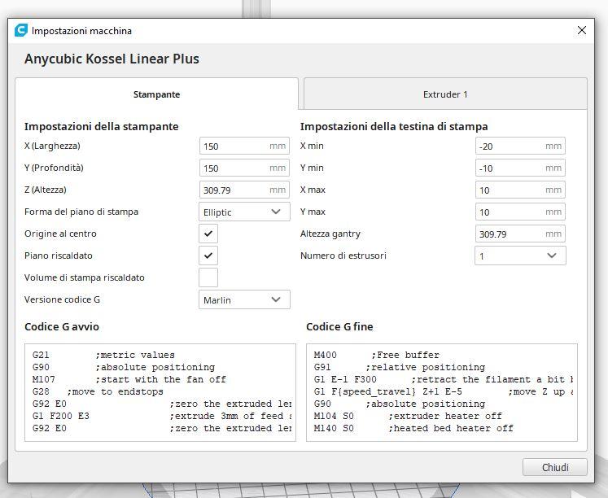
Task: Click inside the Codice G avvio text box
Action: point(160,392)
